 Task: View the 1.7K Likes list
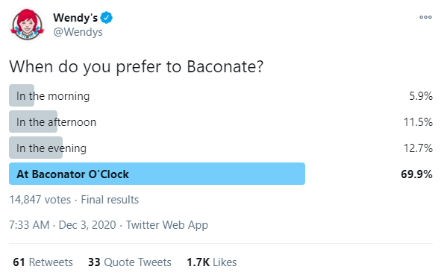(212, 262)
